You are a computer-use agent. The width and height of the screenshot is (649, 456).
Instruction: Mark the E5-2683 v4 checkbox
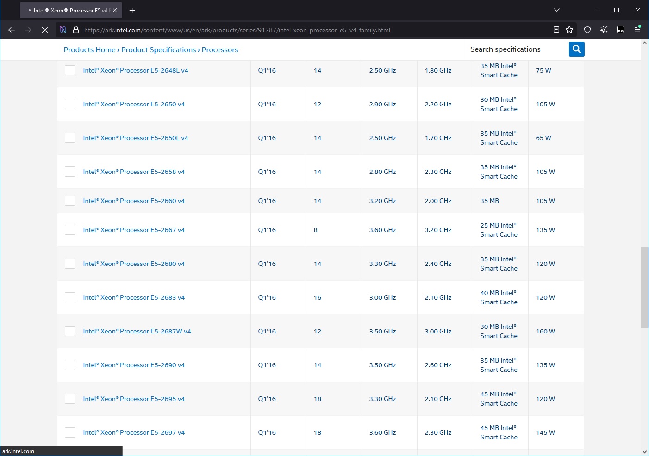pos(70,297)
